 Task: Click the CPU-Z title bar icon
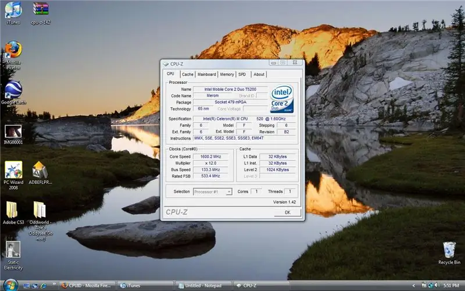click(x=166, y=64)
